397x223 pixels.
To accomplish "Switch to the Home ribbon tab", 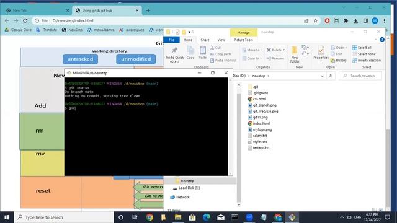I will 188,40.
